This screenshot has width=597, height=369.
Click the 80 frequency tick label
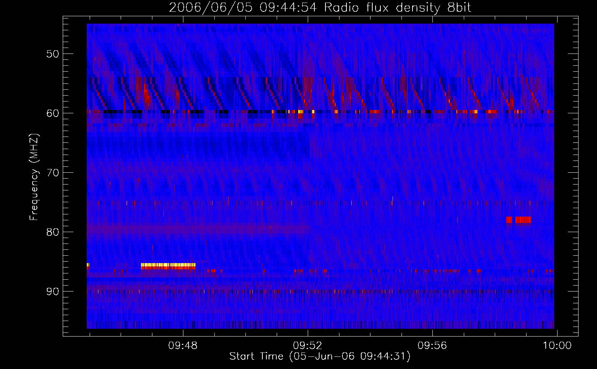pos(53,232)
